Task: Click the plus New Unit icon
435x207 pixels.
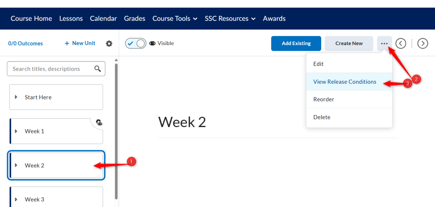Action: coord(67,43)
